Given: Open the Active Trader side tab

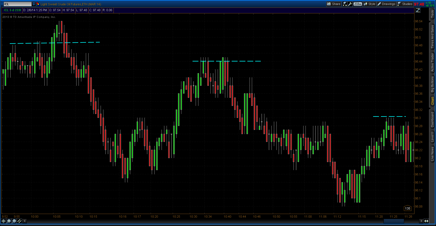Looking at the screenshot, I should click(x=432, y=62).
